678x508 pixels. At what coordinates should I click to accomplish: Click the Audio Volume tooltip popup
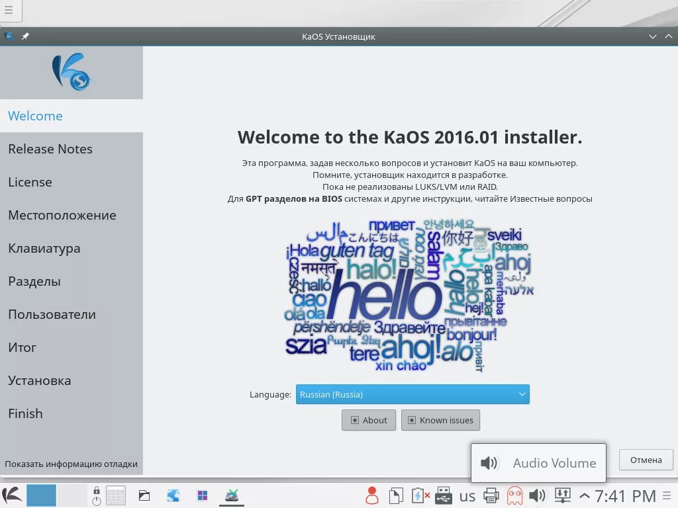(538, 462)
